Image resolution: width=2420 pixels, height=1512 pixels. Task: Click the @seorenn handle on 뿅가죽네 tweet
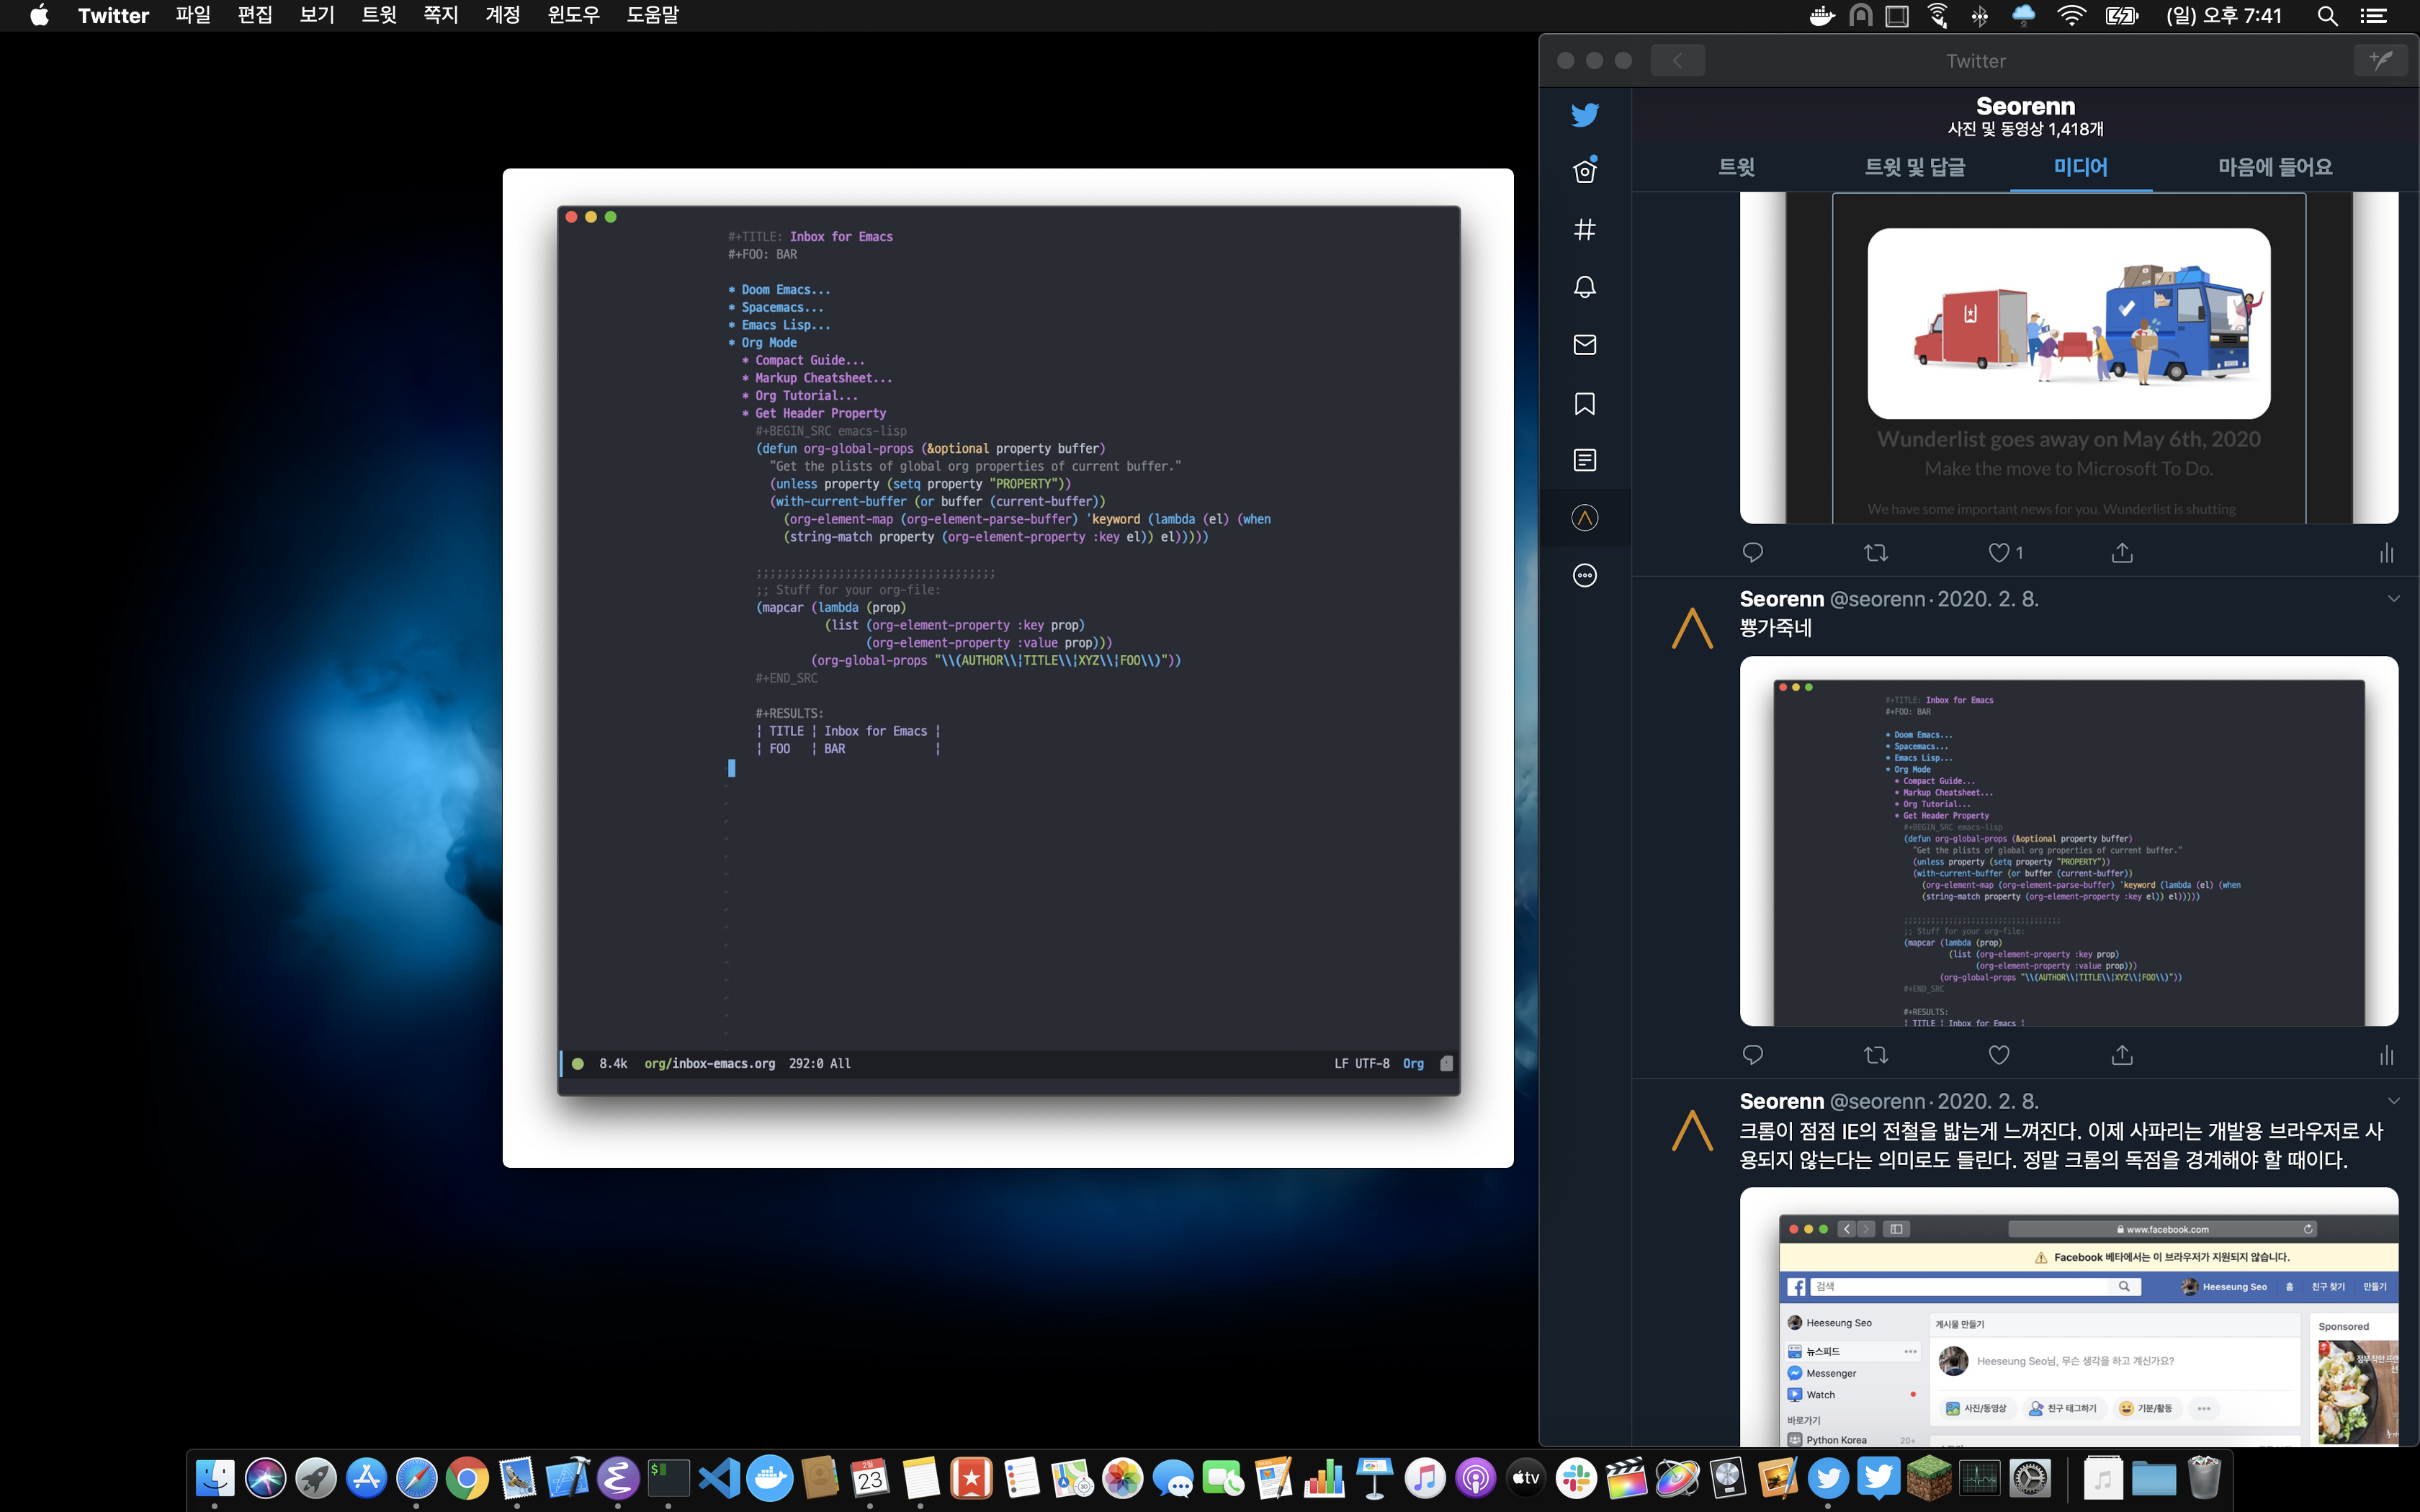[1876, 599]
